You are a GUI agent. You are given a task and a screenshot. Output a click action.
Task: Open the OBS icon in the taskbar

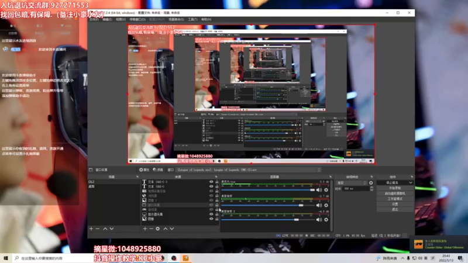tap(174, 258)
